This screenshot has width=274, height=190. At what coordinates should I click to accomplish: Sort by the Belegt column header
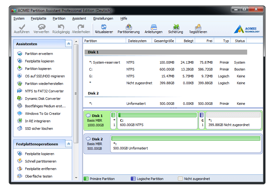pyautogui.click(x=186, y=41)
